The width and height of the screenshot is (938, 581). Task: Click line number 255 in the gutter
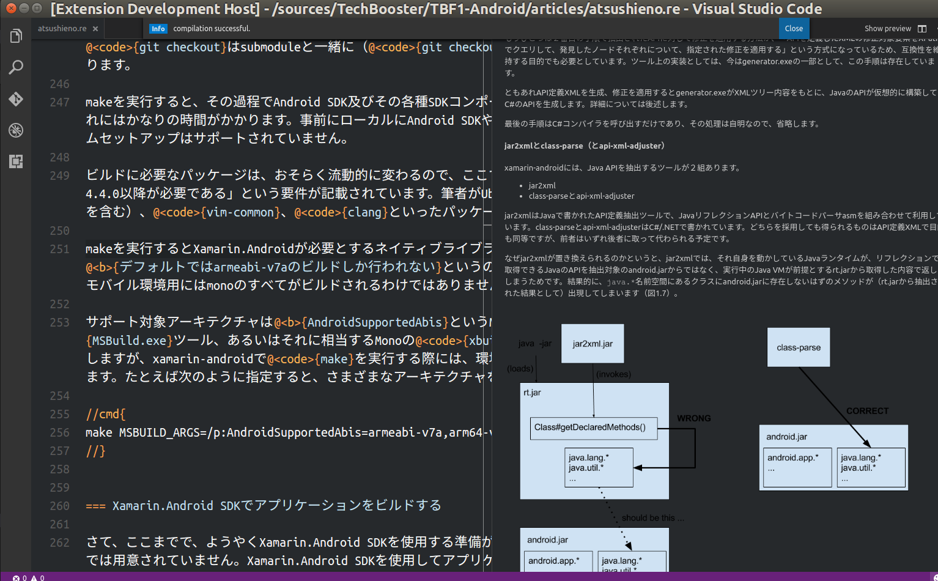(60, 414)
